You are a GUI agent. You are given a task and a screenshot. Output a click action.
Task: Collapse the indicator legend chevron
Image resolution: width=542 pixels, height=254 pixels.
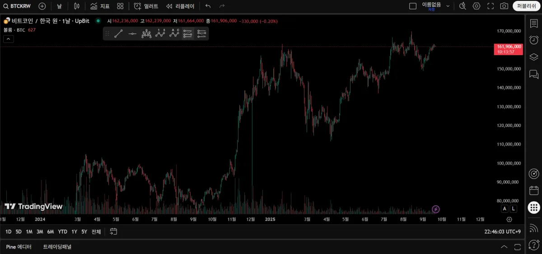pos(9,39)
